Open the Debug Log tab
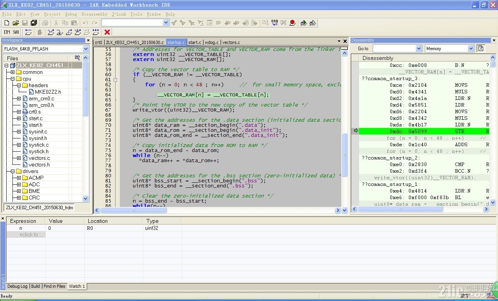498x301 pixels. (17, 286)
